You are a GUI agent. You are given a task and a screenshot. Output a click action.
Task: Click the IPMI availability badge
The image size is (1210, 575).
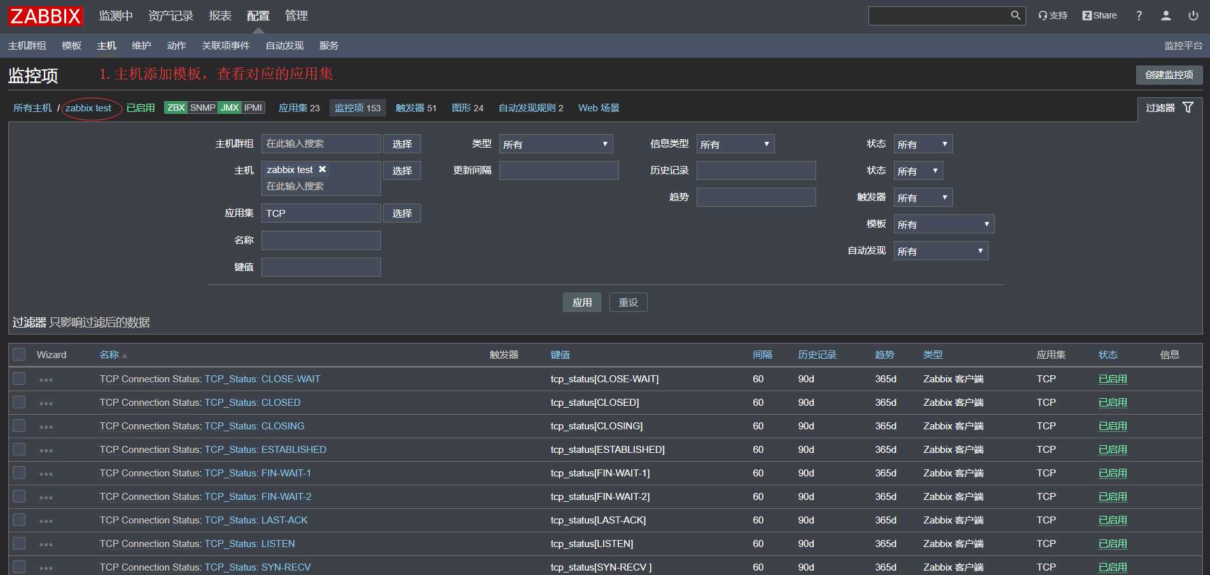click(x=253, y=107)
